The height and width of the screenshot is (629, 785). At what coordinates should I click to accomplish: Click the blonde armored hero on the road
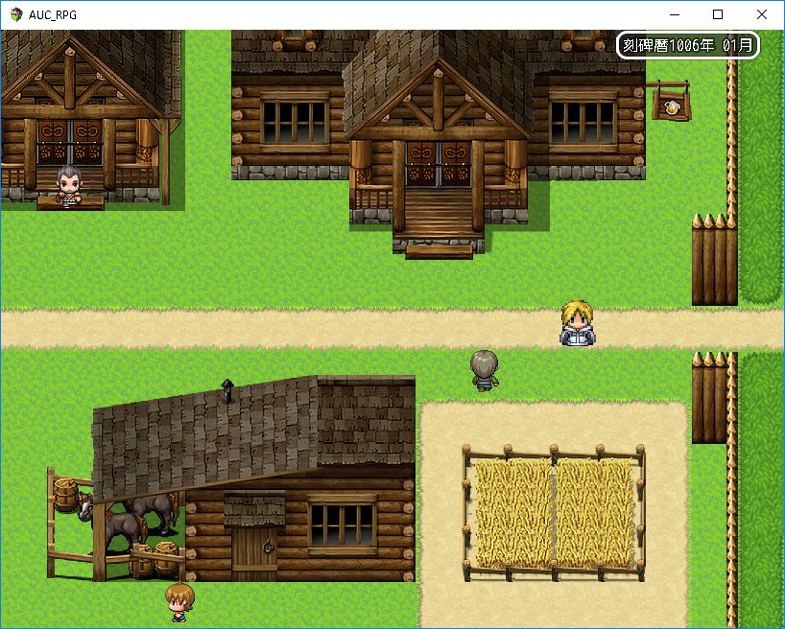pyautogui.click(x=578, y=323)
